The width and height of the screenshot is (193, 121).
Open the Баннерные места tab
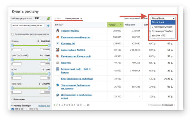coord(73,18)
